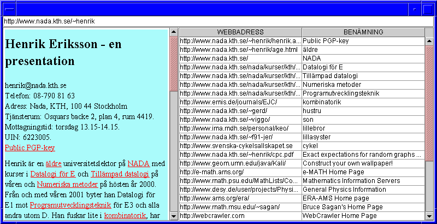The height and width of the screenshot is (224, 437).
Task: Click the bookmark table scroll down arrow
Action: 429,216
